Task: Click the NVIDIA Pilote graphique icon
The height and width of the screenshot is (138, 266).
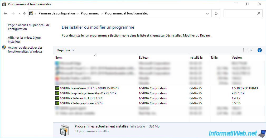Action: point(57,103)
